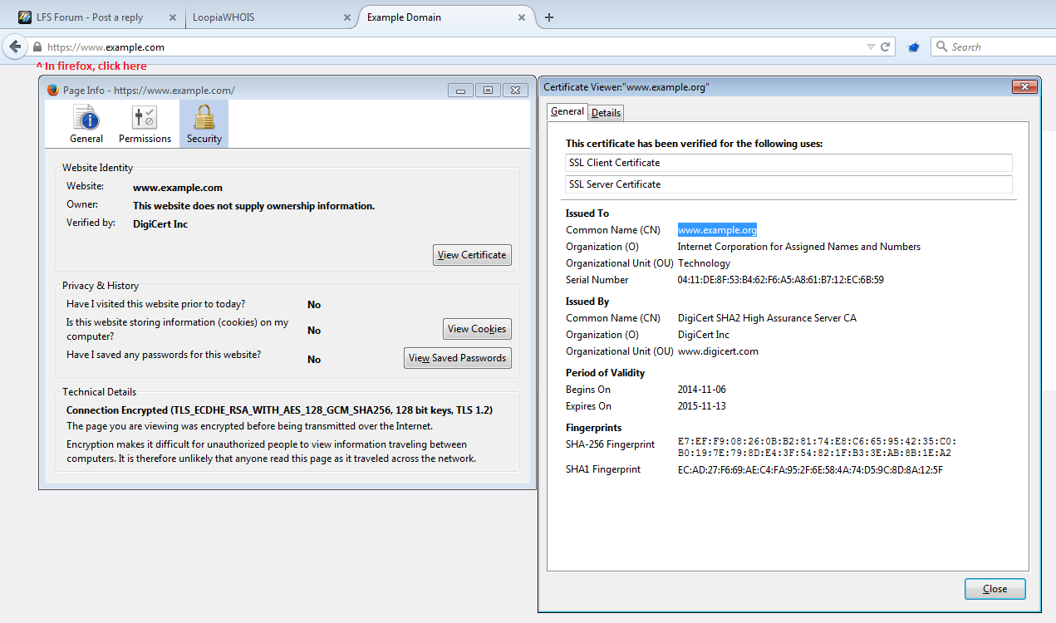
Task: Click the browser back arrow button
Action: tap(15, 47)
